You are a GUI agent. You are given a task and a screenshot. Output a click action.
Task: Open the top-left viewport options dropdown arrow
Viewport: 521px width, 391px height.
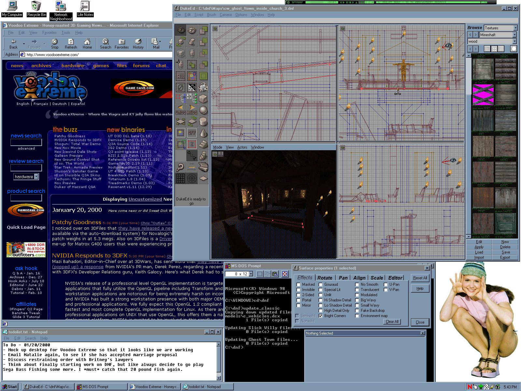[215, 29]
